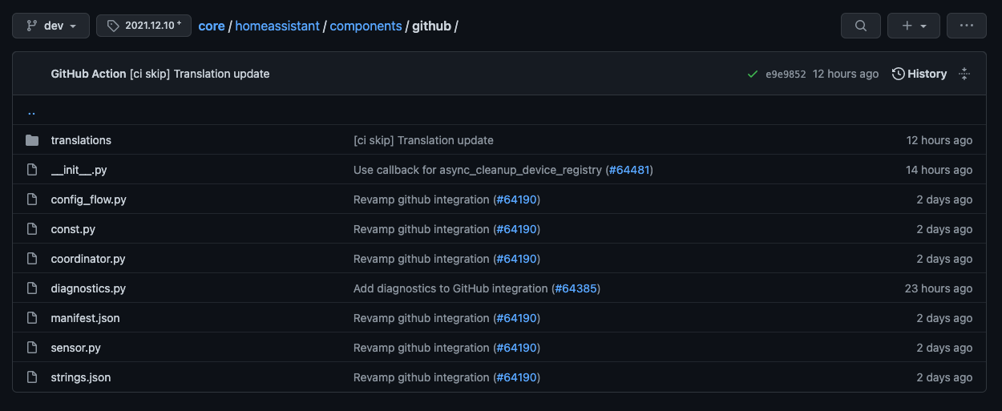The image size is (1002, 411).
Task: Click the file icon beside const.py
Action: 32,229
